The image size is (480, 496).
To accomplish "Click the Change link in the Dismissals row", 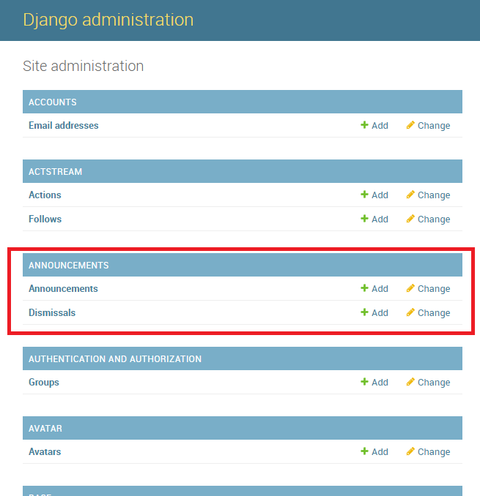I will pyautogui.click(x=434, y=313).
